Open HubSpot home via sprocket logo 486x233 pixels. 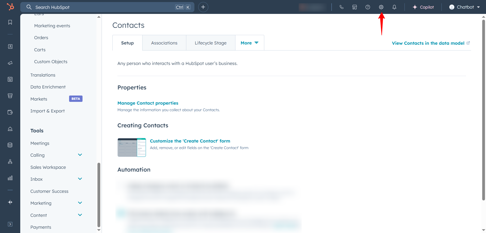pos(10,7)
